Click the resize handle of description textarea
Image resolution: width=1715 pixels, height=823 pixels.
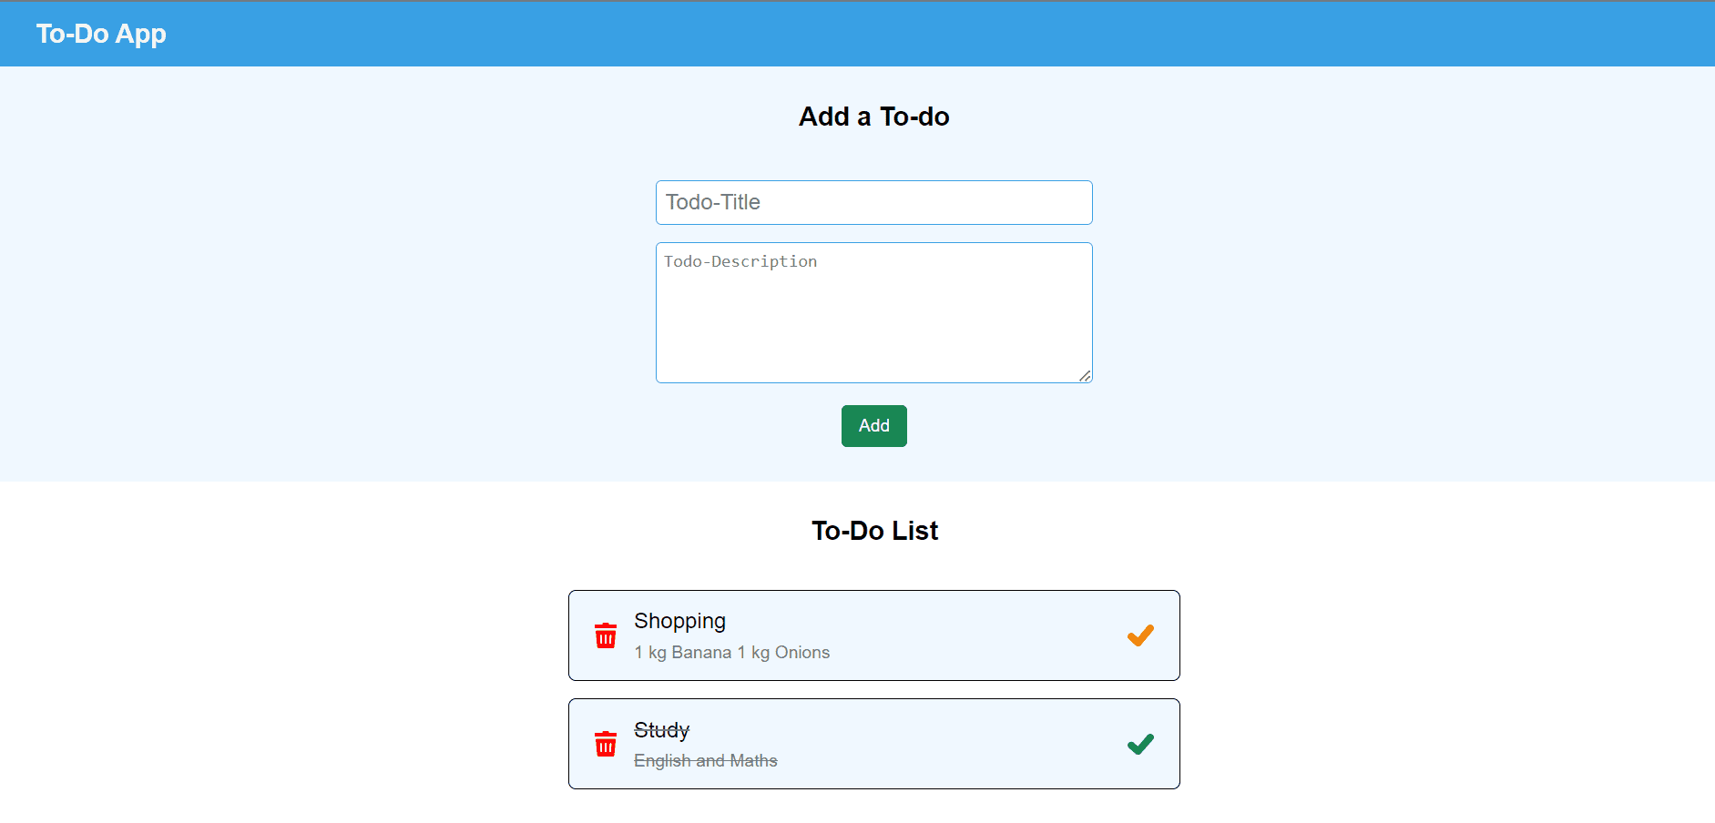tap(1085, 375)
